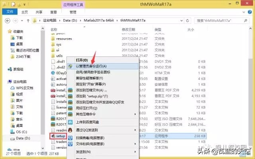Select the ui folder icon
Image resolution: width=255 pixels, height=159 pixels.
coord(53,50)
